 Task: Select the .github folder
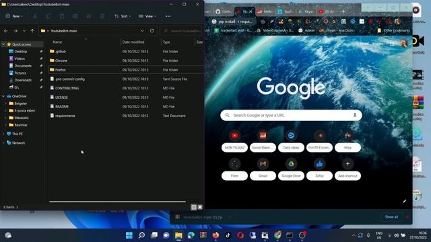(126, 51)
